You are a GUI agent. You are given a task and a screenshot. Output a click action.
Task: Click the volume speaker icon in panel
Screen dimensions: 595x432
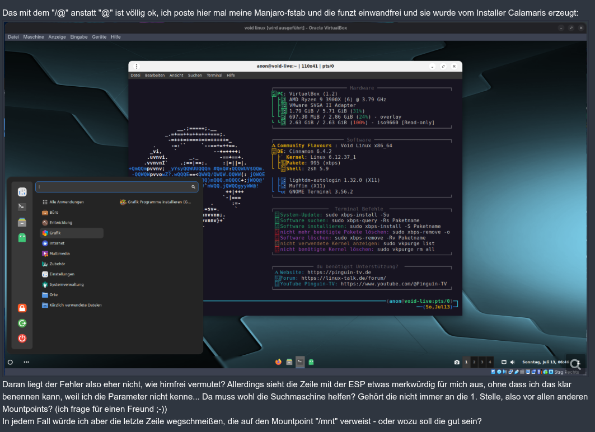512,362
